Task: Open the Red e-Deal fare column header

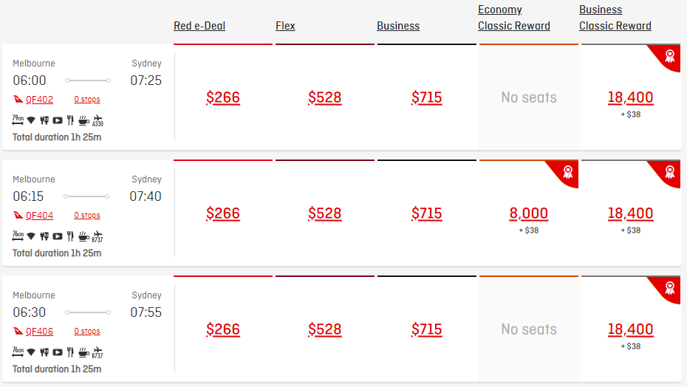Action: click(x=199, y=26)
